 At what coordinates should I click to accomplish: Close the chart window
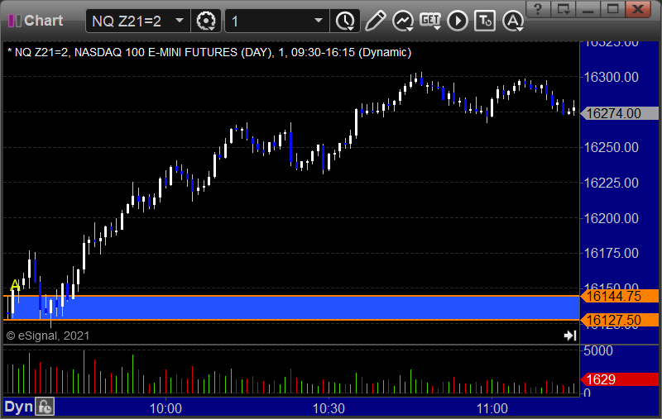tap(638, 9)
